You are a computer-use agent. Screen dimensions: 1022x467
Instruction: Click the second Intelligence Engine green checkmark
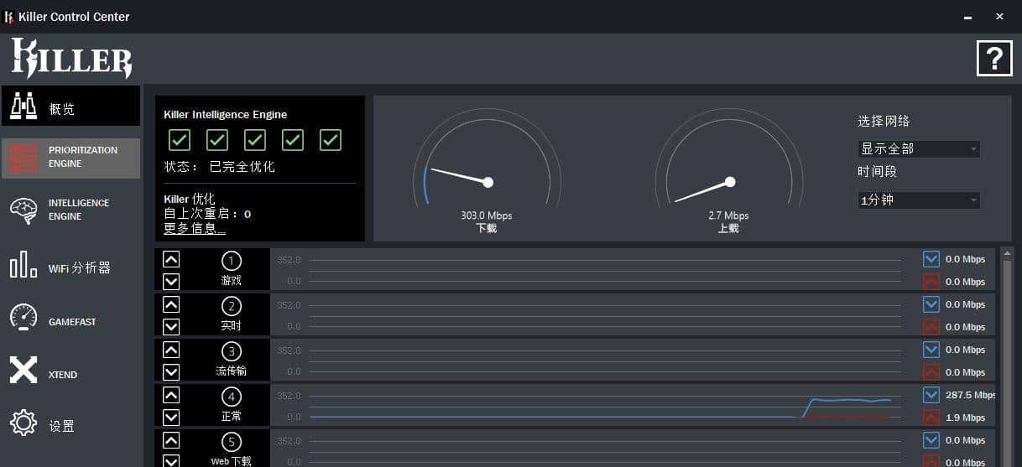217,140
